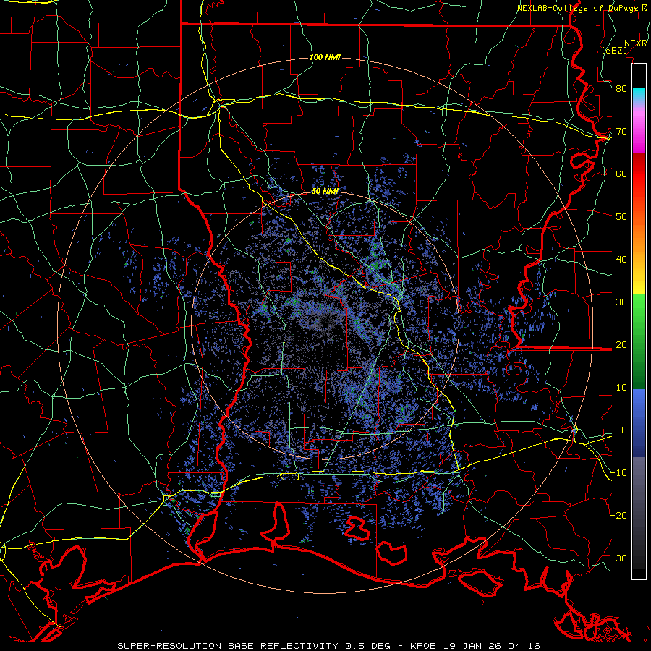Click the 40 dBZ scale value
The width and height of the screenshot is (651, 651).
[621, 260]
